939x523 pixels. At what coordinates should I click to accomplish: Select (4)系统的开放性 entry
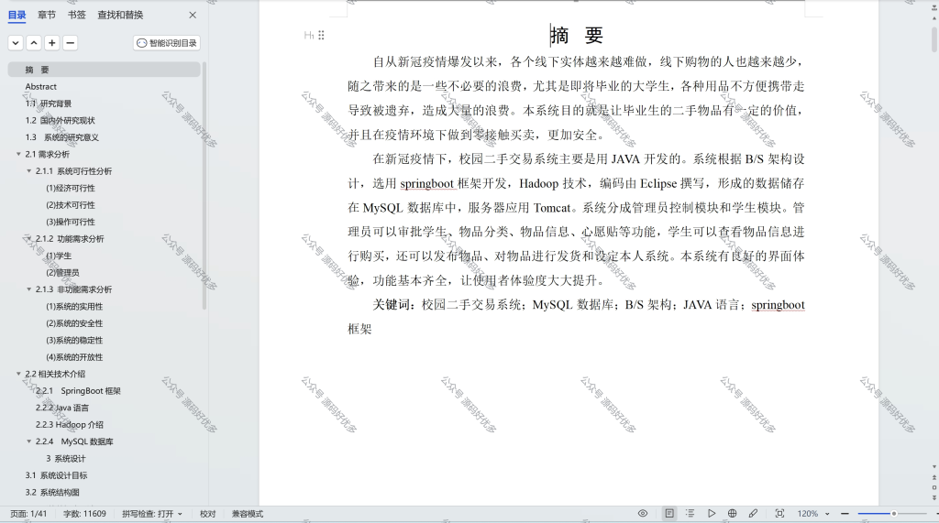74,357
